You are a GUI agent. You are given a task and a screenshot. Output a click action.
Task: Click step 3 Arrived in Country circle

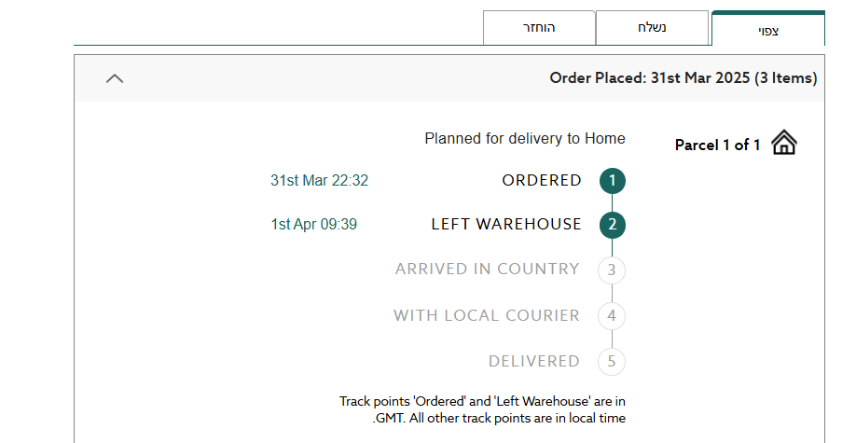point(612,270)
